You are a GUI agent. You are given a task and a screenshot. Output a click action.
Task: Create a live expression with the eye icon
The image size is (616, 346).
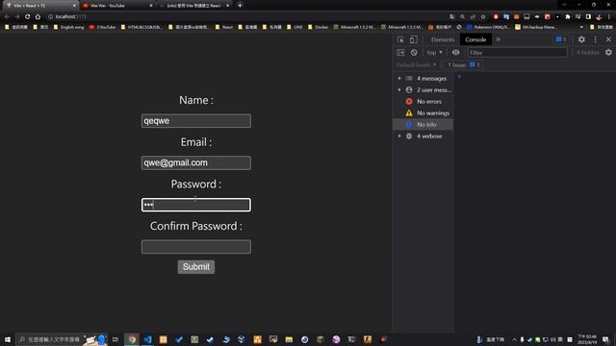click(x=455, y=52)
